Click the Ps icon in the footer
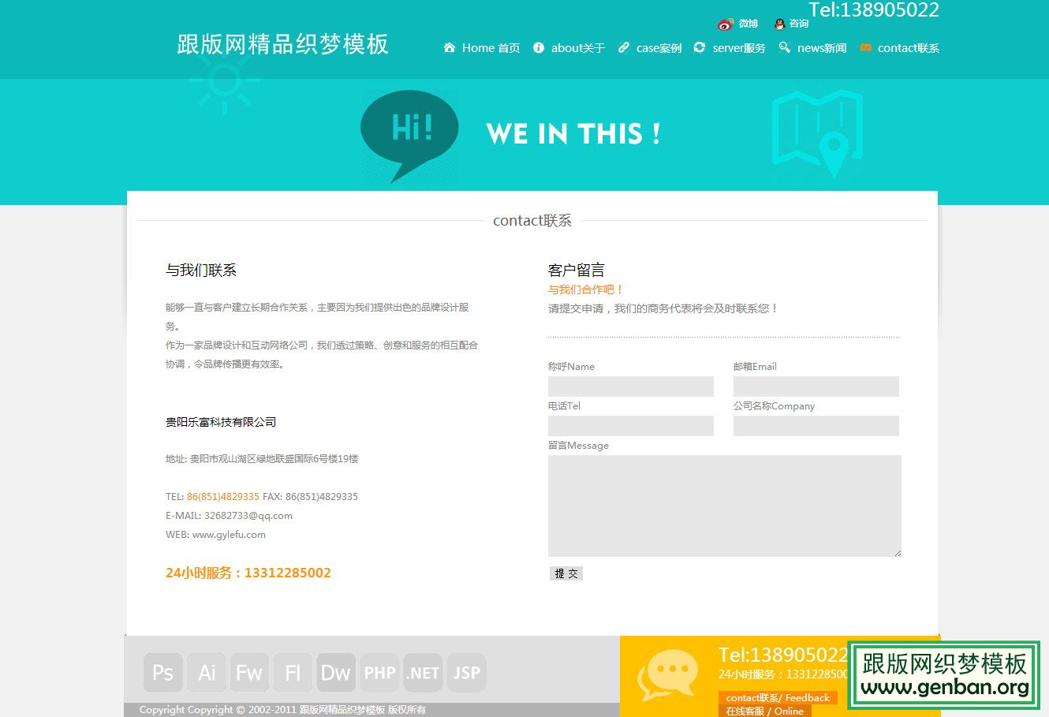1049x717 pixels. coord(162,672)
